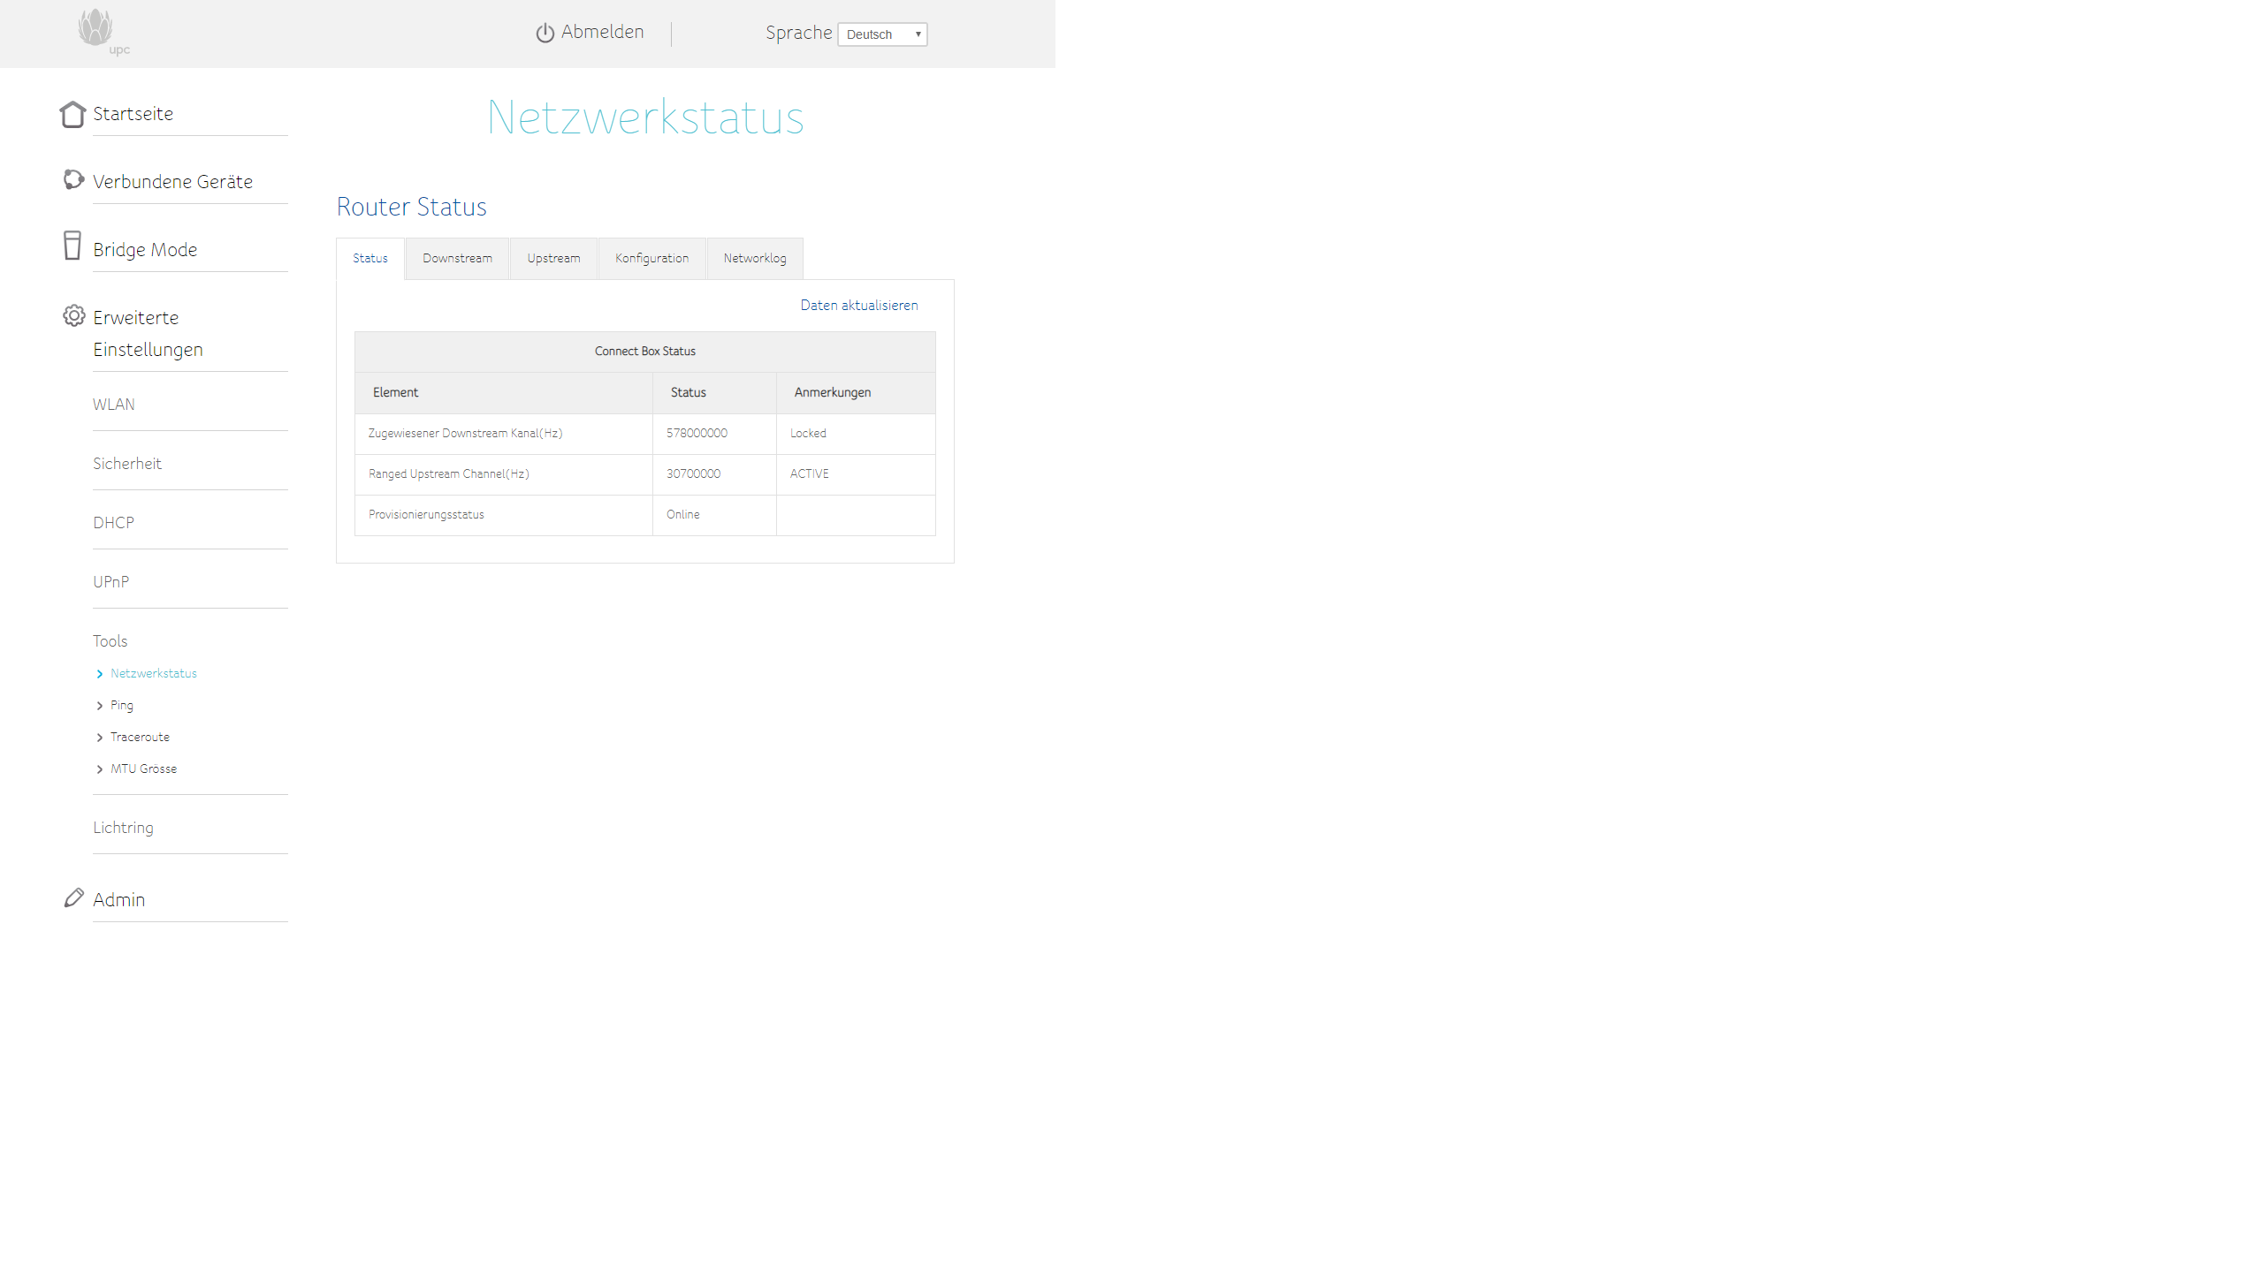Click the Bridge Mode device icon
The width and height of the screenshot is (2263, 1272).
coord(72,246)
